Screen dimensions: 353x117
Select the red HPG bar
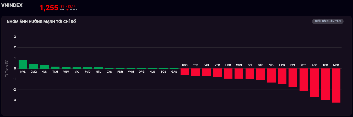pos(282,76)
